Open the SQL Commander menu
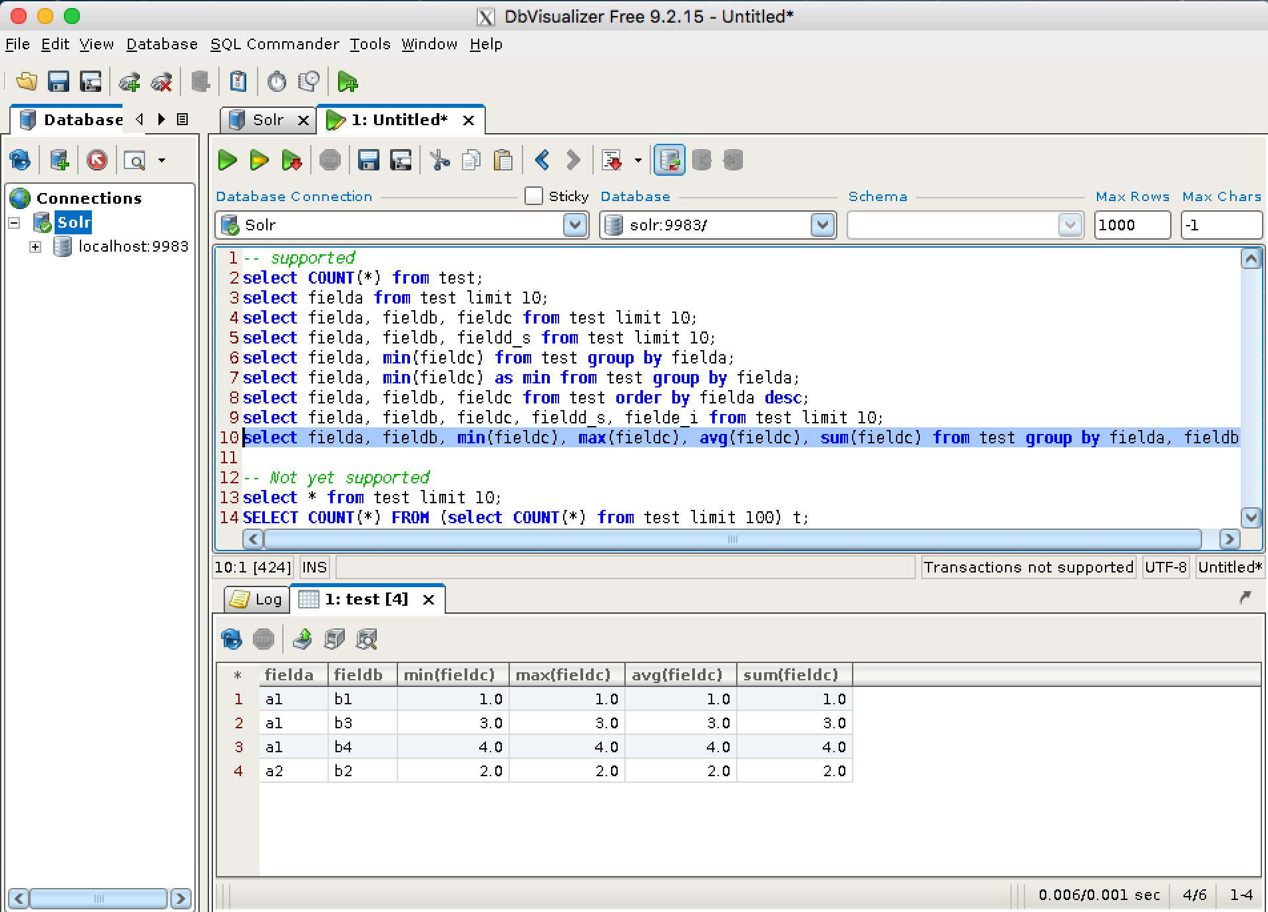Viewport: 1268px width, 912px height. pyautogui.click(x=274, y=45)
